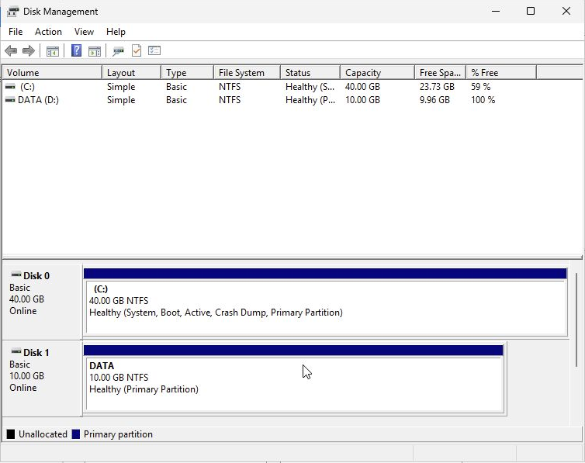
Task: Sort by the % Free column header
Action: tap(501, 72)
